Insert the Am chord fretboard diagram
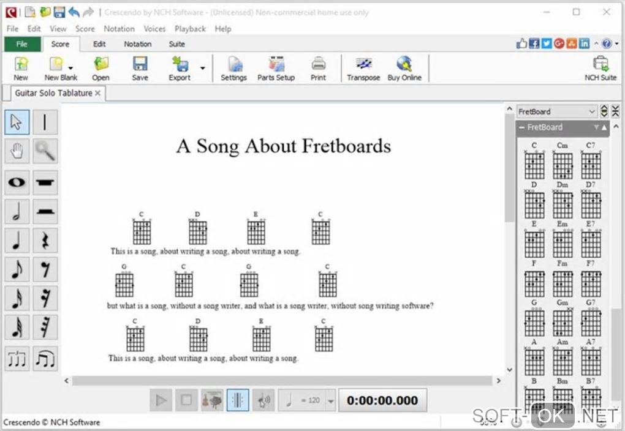 coord(562,357)
